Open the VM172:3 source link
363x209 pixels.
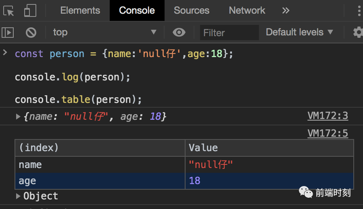tap(328, 116)
